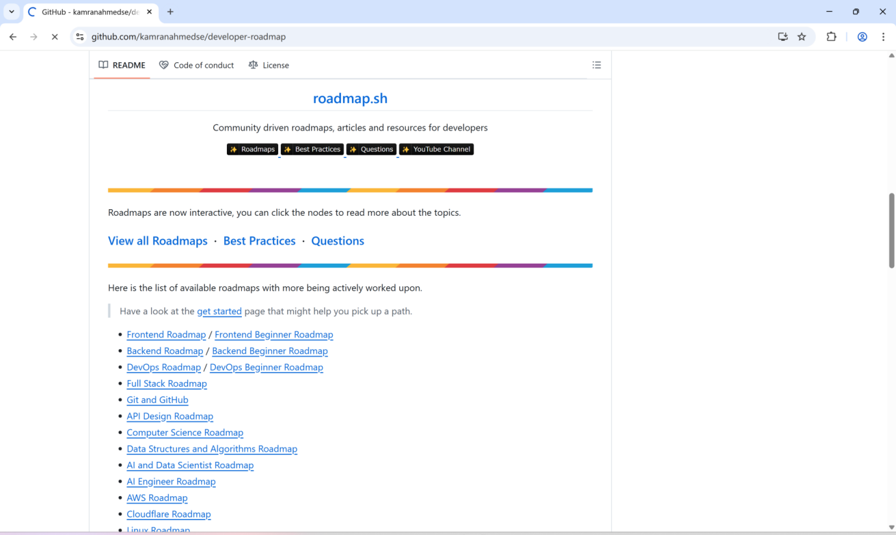896x535 pixels.
Task: Open the tab search dropdown arrow
Action: [x=12, y=12]
